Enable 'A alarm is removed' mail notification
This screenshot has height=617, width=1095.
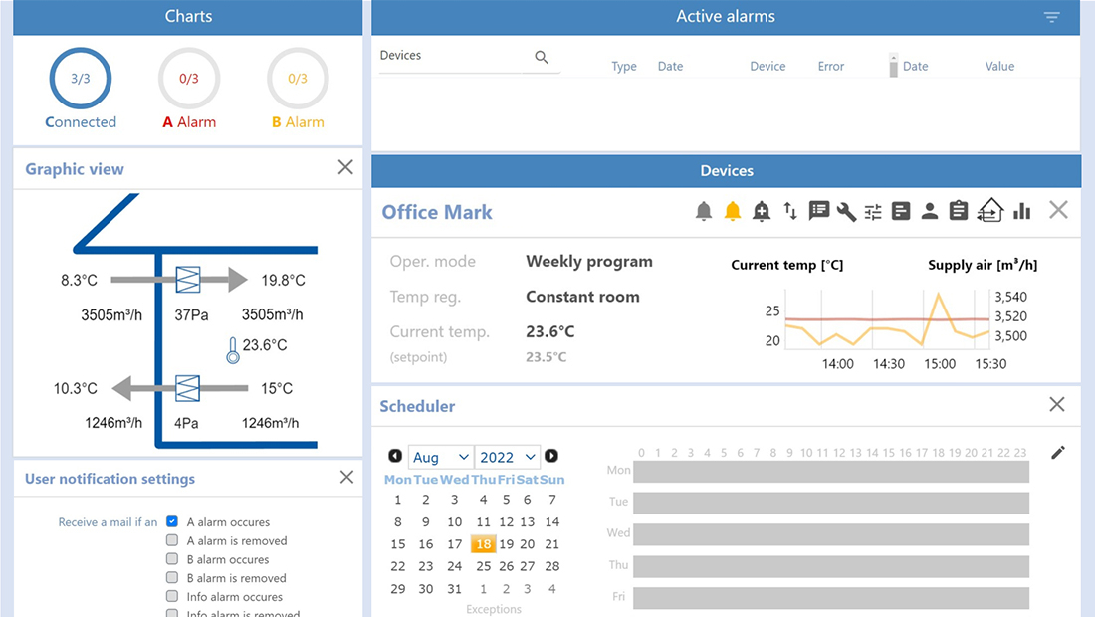(x=170, y=540)
